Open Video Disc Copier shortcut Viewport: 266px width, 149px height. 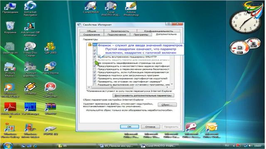(x=30, y=49)
